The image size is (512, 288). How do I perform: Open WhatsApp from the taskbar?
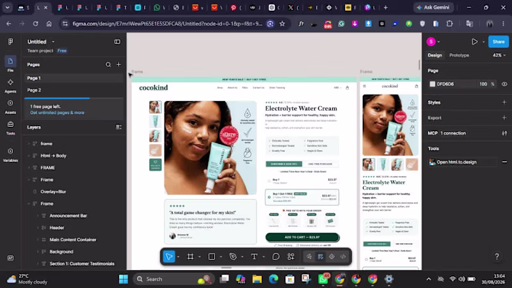(x=323, y=279)
